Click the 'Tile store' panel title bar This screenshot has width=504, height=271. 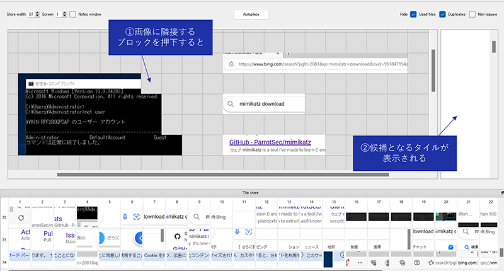coord(250,193)
